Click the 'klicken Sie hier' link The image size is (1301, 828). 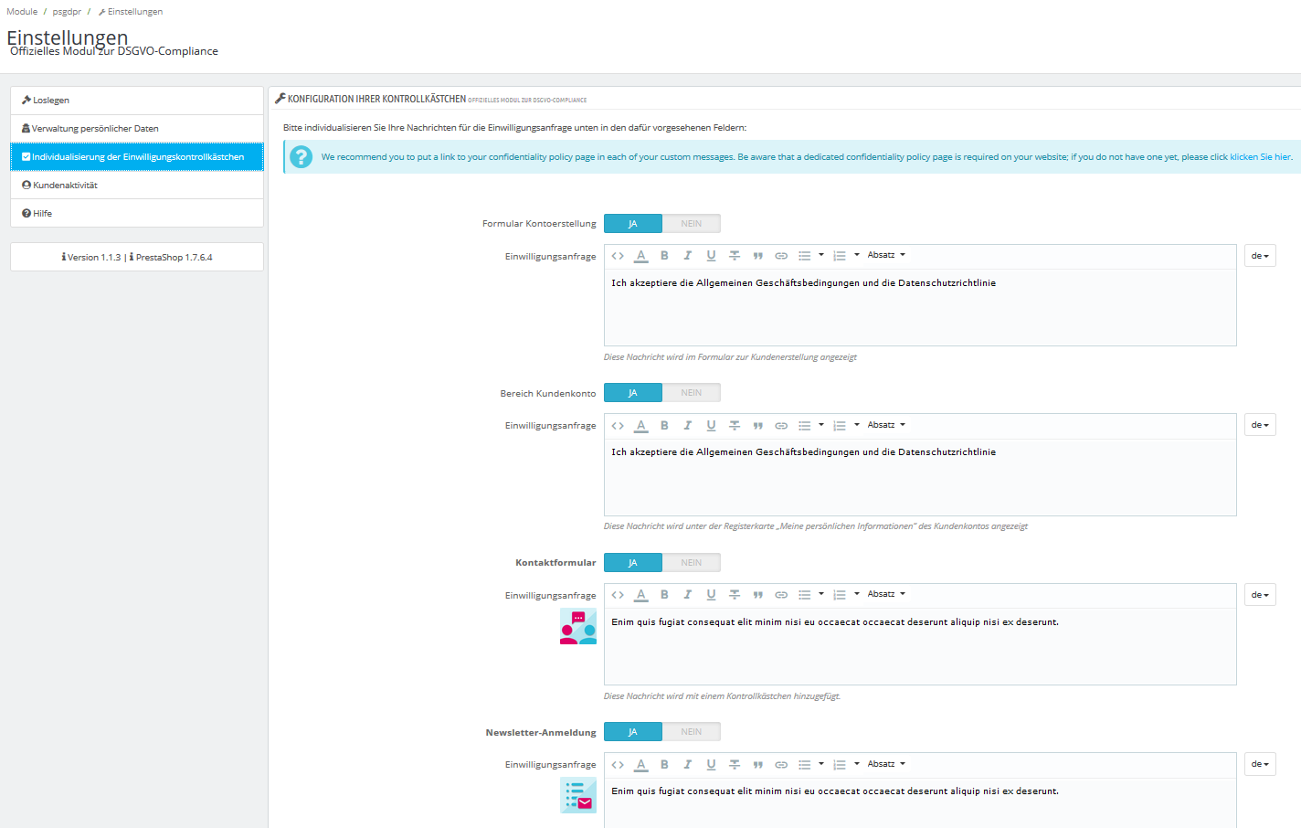point(1261,157)
